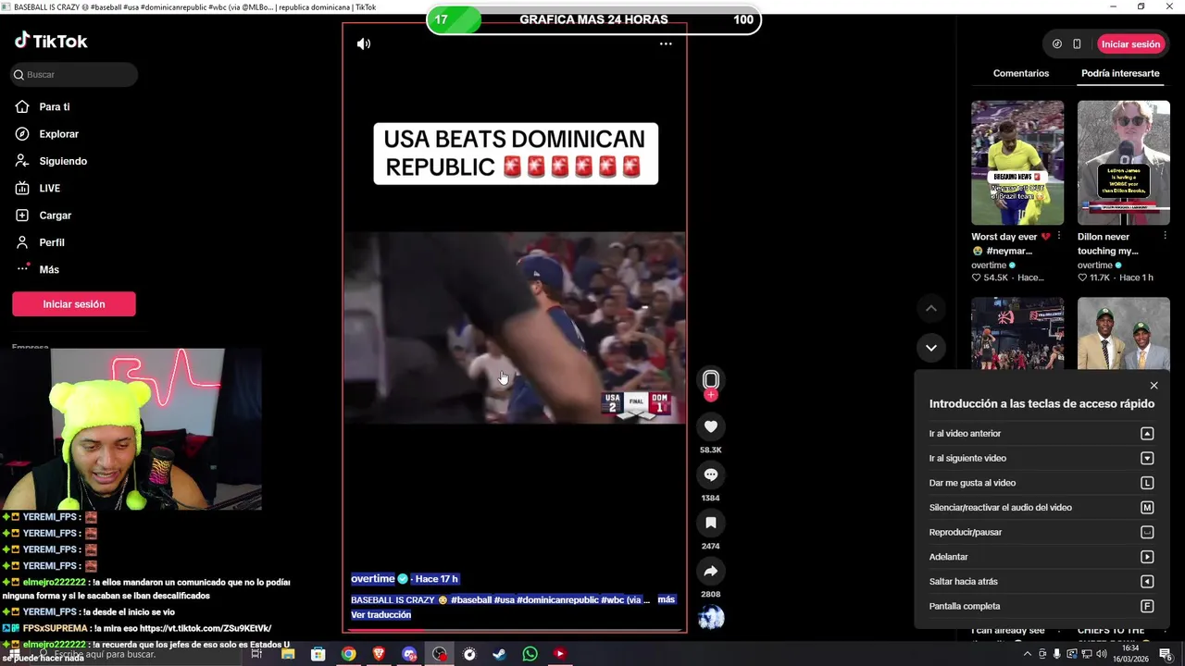Viewport: 1185px width, 666px height.
Task: Click the red sidebar Iniciar sesión button
Action: click(x=74, y=303)
